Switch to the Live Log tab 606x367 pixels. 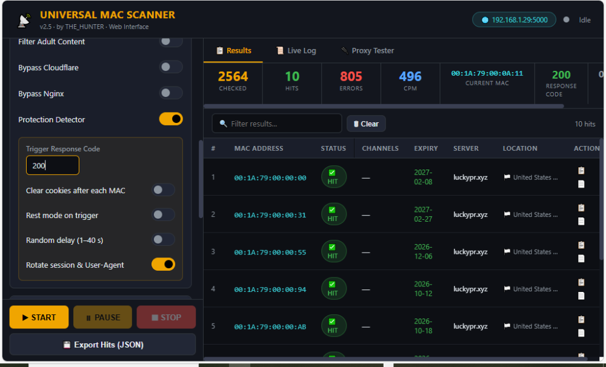(x=296, y=51)
